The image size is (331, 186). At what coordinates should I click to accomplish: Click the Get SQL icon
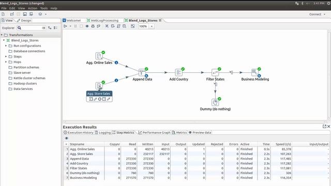pyautogui.click(x=118, y=26)
